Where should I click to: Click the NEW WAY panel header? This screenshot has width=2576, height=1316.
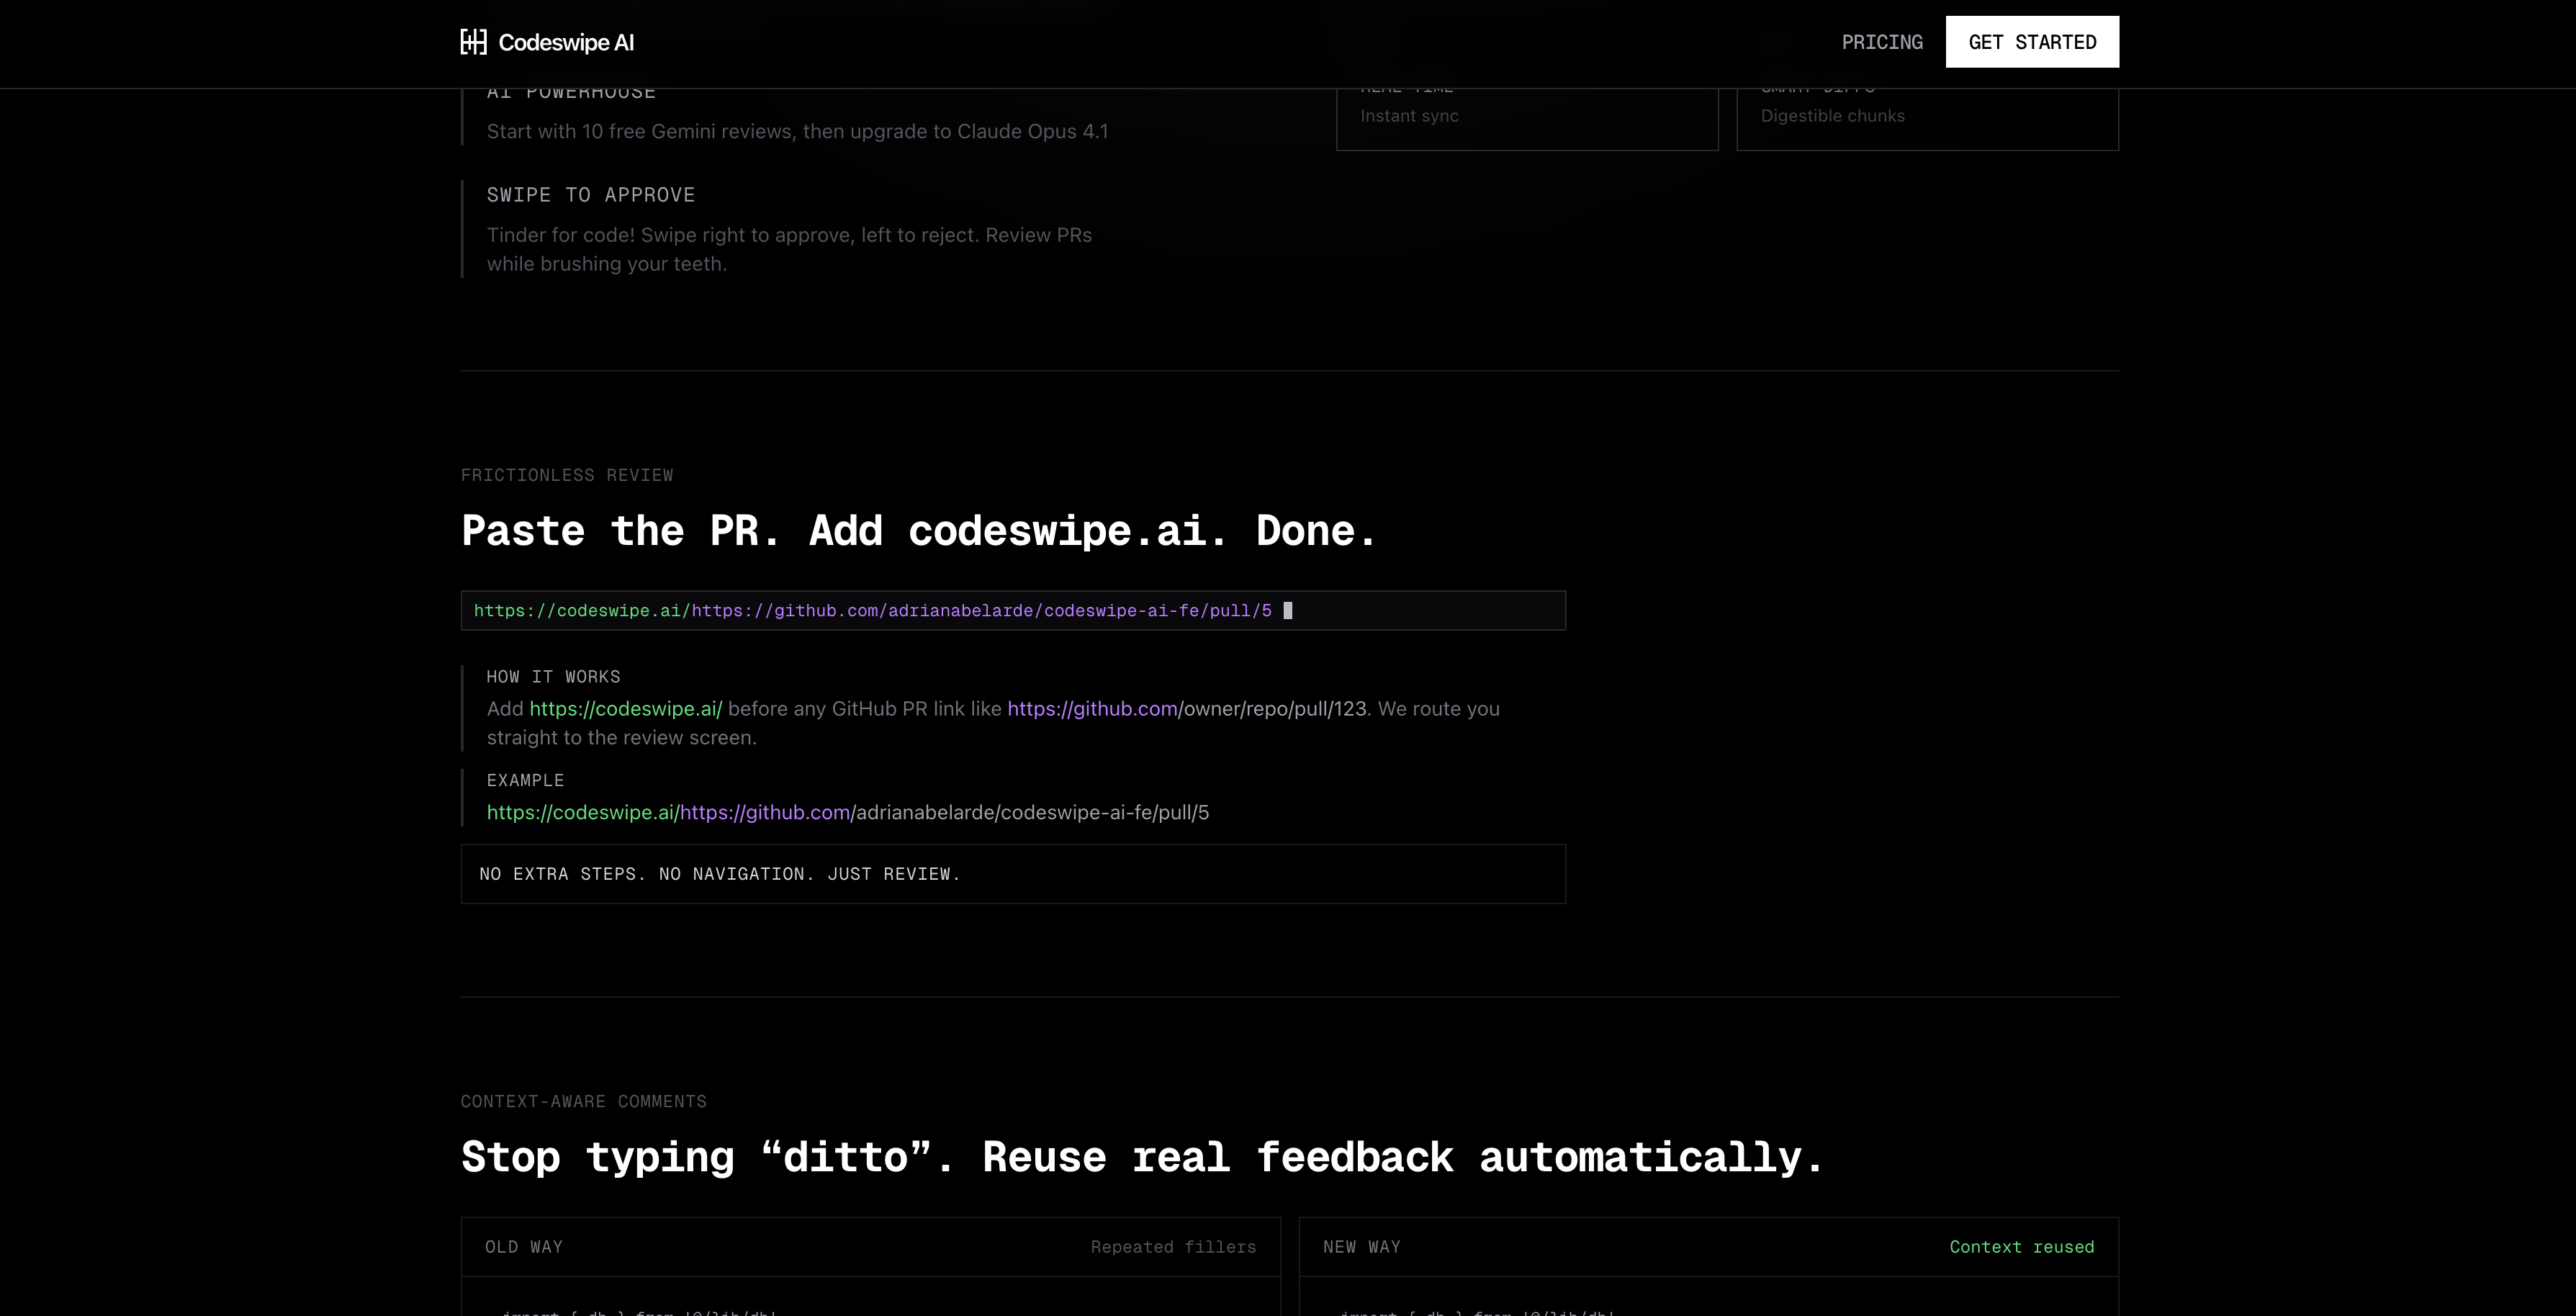click(x=1708, y=1247)
